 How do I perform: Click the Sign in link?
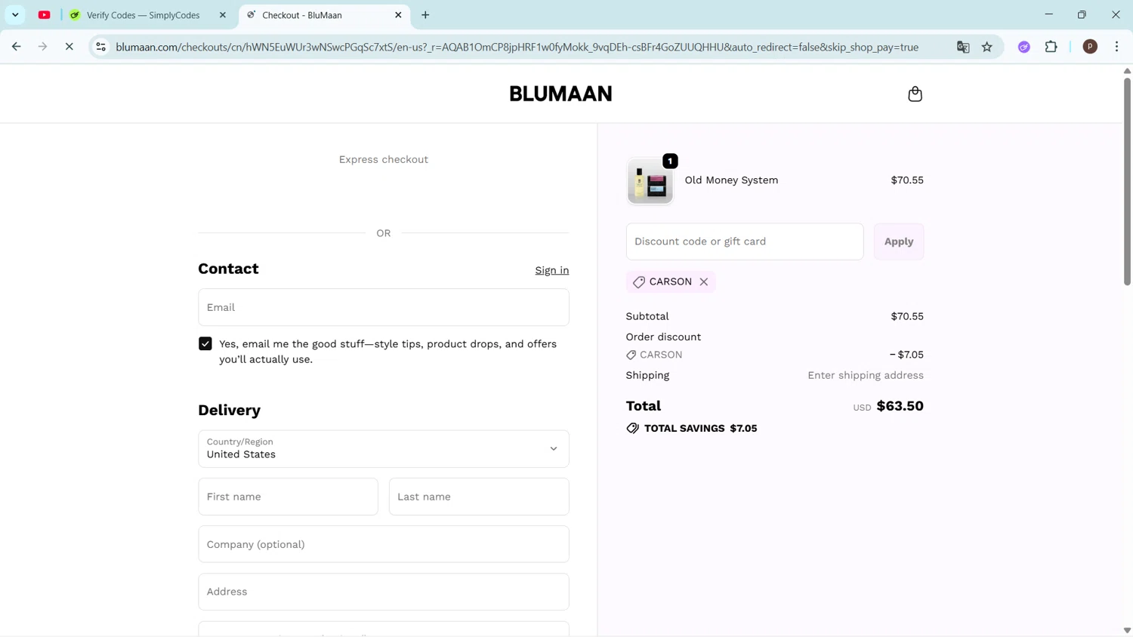click(551, 270)
